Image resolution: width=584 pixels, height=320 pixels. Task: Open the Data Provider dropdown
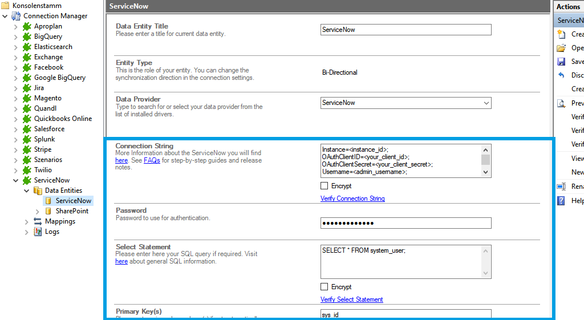486,103
